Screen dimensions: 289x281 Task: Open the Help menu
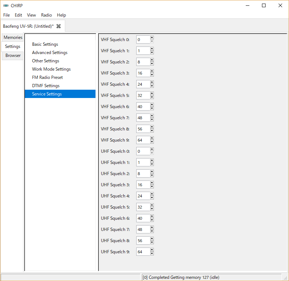[x=61, y=15]
